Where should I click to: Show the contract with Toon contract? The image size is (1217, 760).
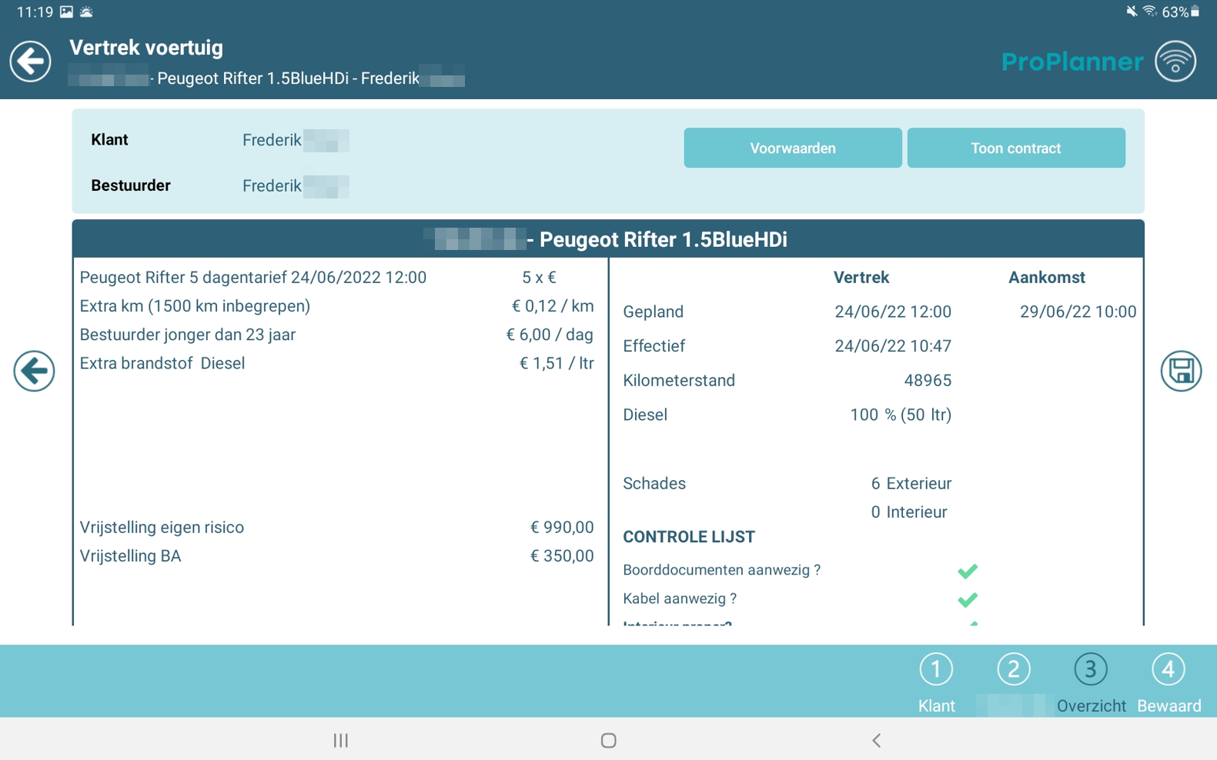(1016, 148)
